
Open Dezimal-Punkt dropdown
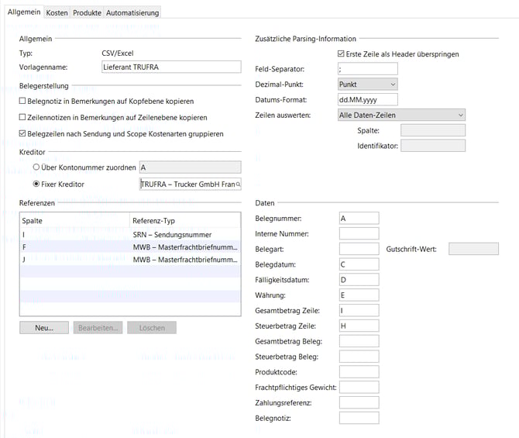pos(367,84)
